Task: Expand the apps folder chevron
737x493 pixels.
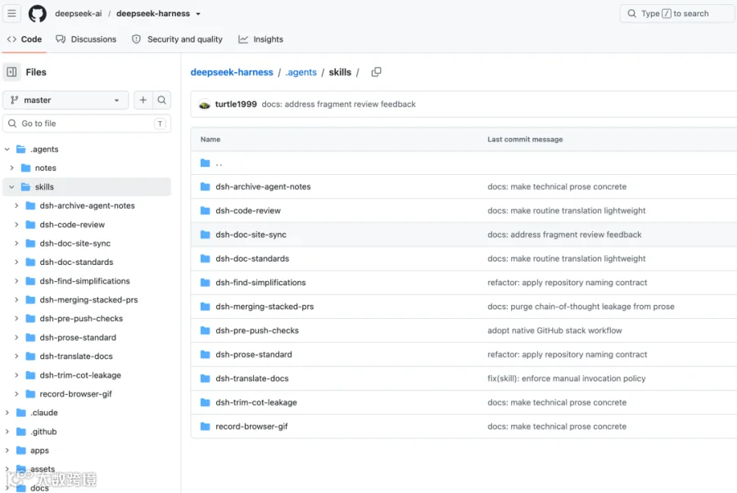Action: (x=7, y=450)
